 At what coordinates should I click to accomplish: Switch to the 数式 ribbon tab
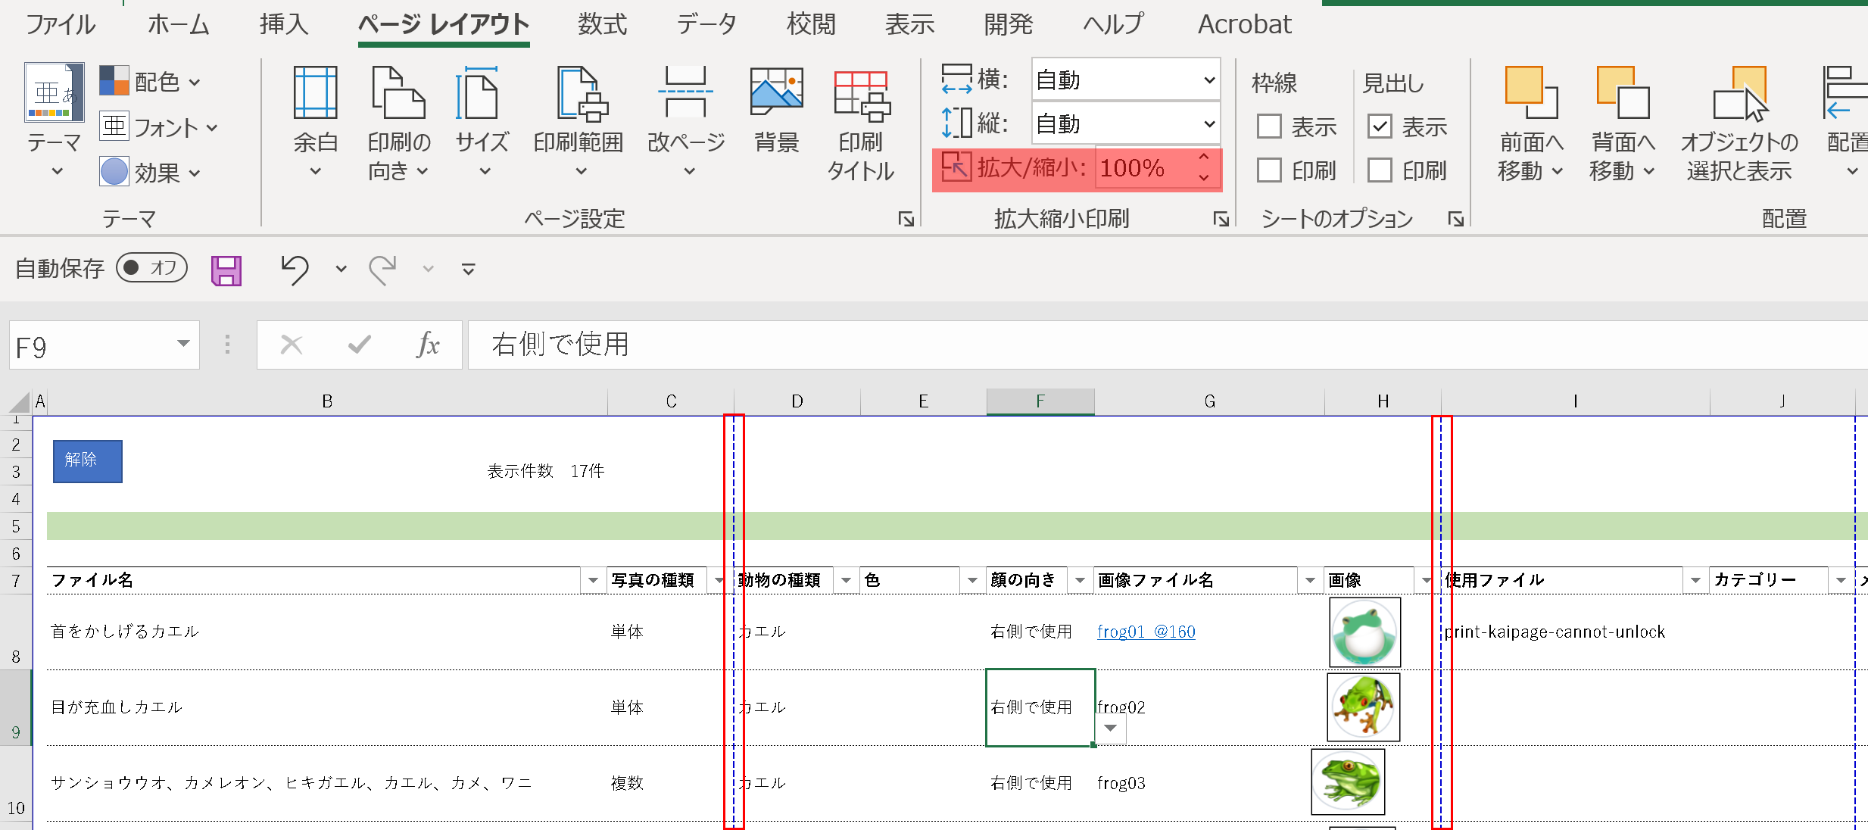tap(602, 23)
